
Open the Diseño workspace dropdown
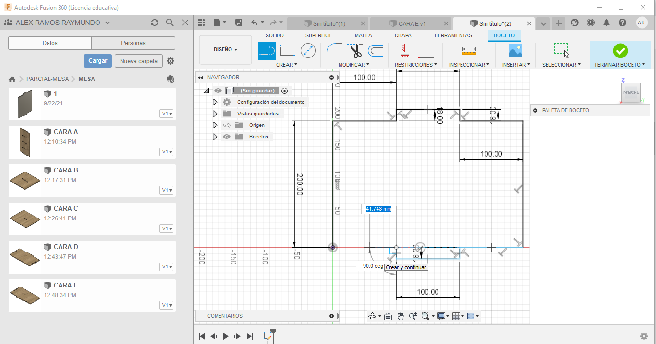coord(225,49)
